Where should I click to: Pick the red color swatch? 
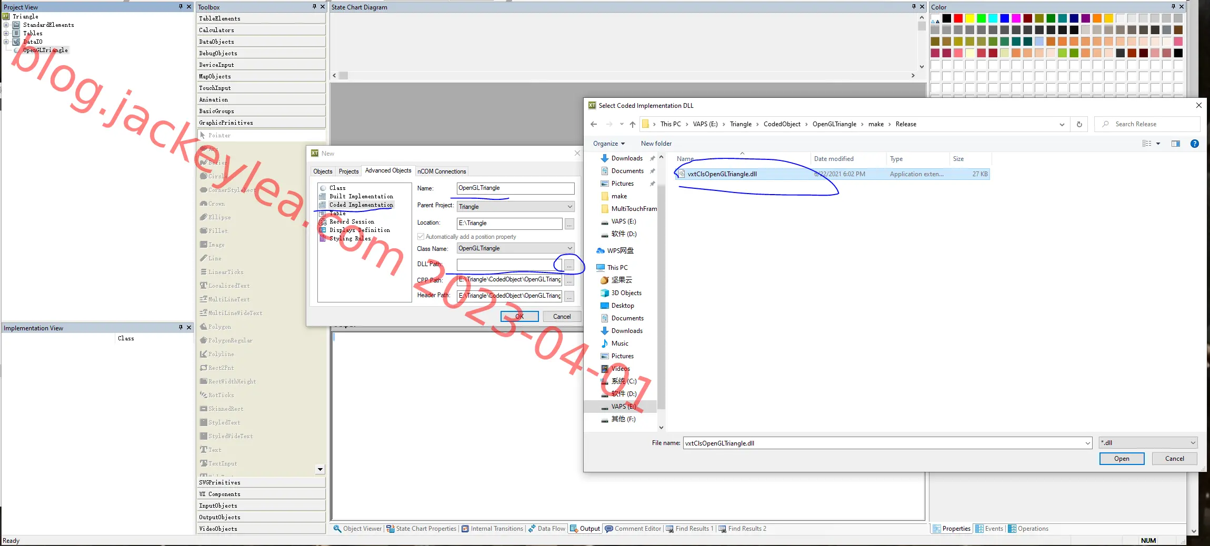[958, 18]
